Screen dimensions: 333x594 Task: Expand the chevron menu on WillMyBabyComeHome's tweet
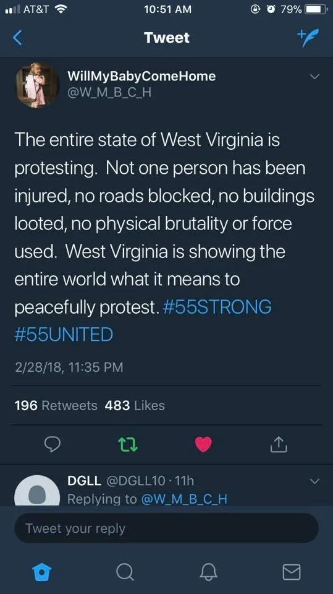[314, 77]
